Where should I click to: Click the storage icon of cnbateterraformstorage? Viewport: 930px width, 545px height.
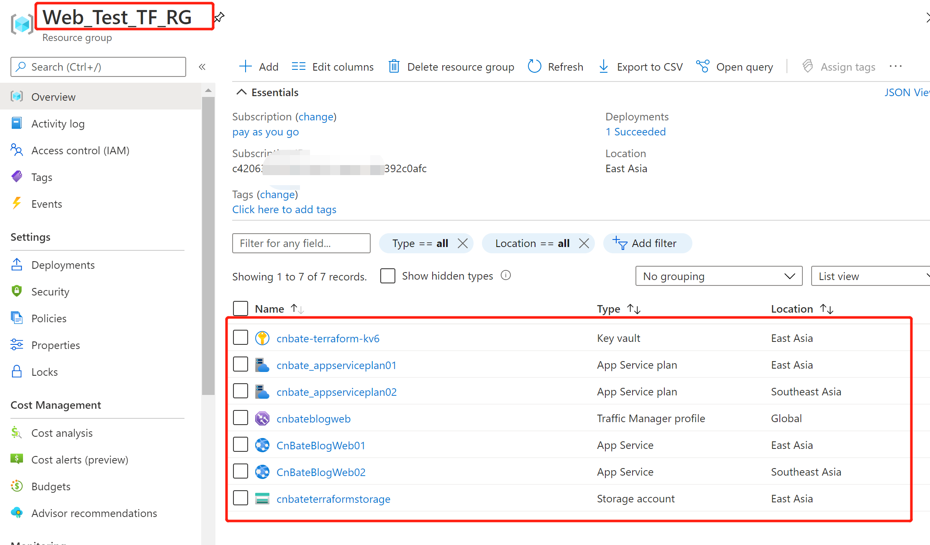tap(262, 498)
